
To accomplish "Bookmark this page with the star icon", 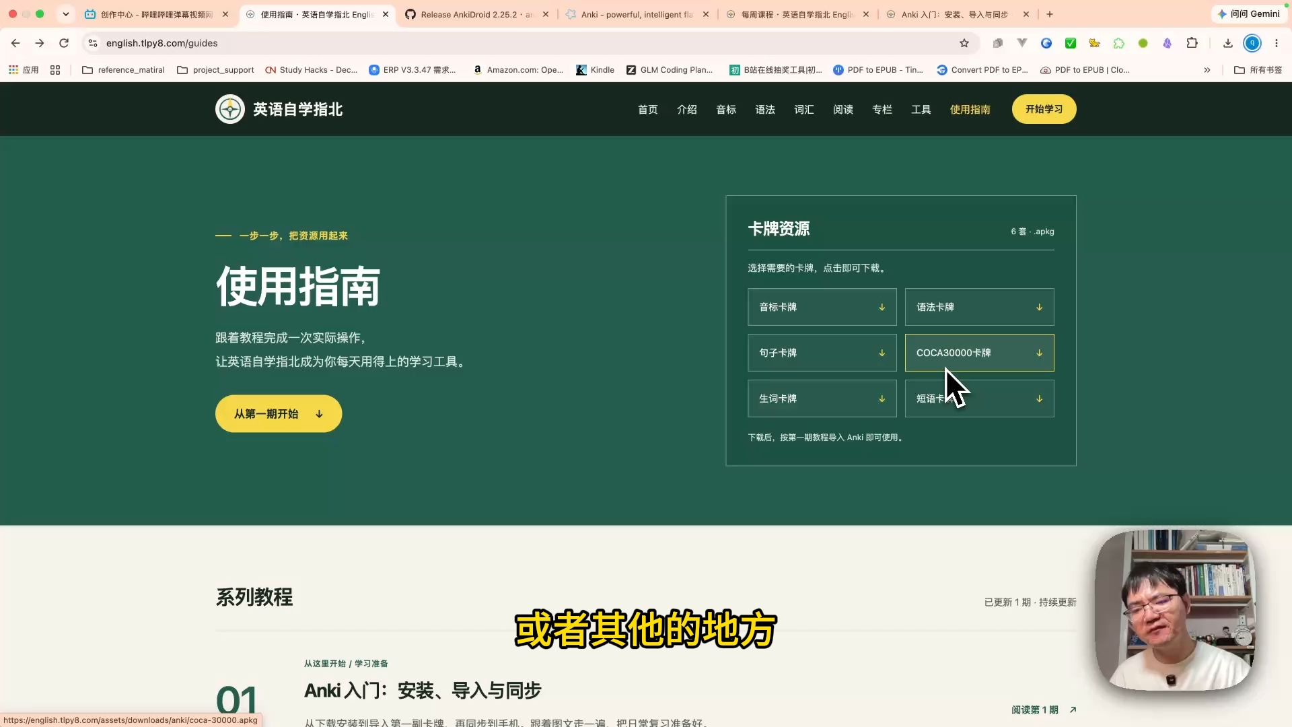I will click(x=964, y=43).
